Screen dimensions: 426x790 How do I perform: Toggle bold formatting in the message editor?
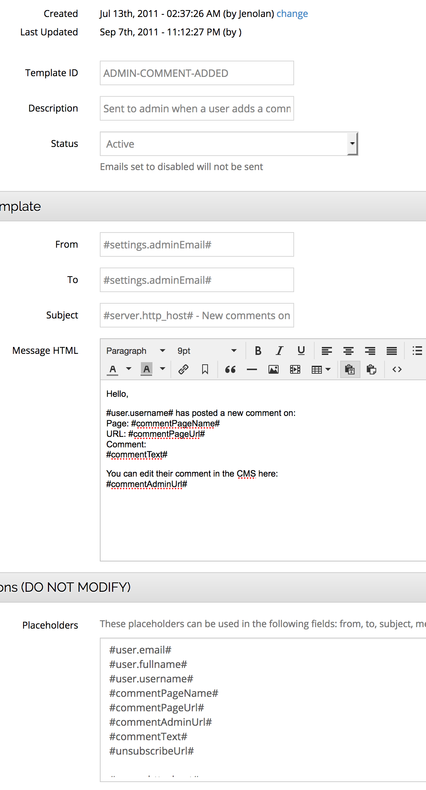(258, 351)
